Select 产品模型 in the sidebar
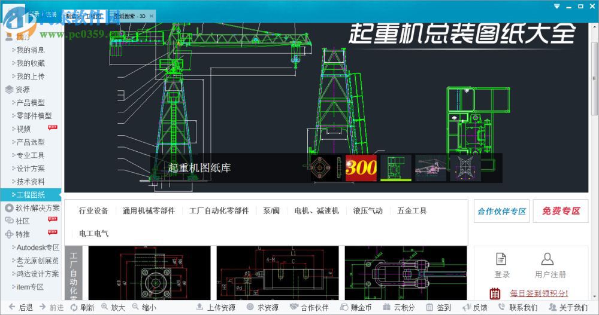This screenshot has height=315, width=599. [x=31, y=103]
